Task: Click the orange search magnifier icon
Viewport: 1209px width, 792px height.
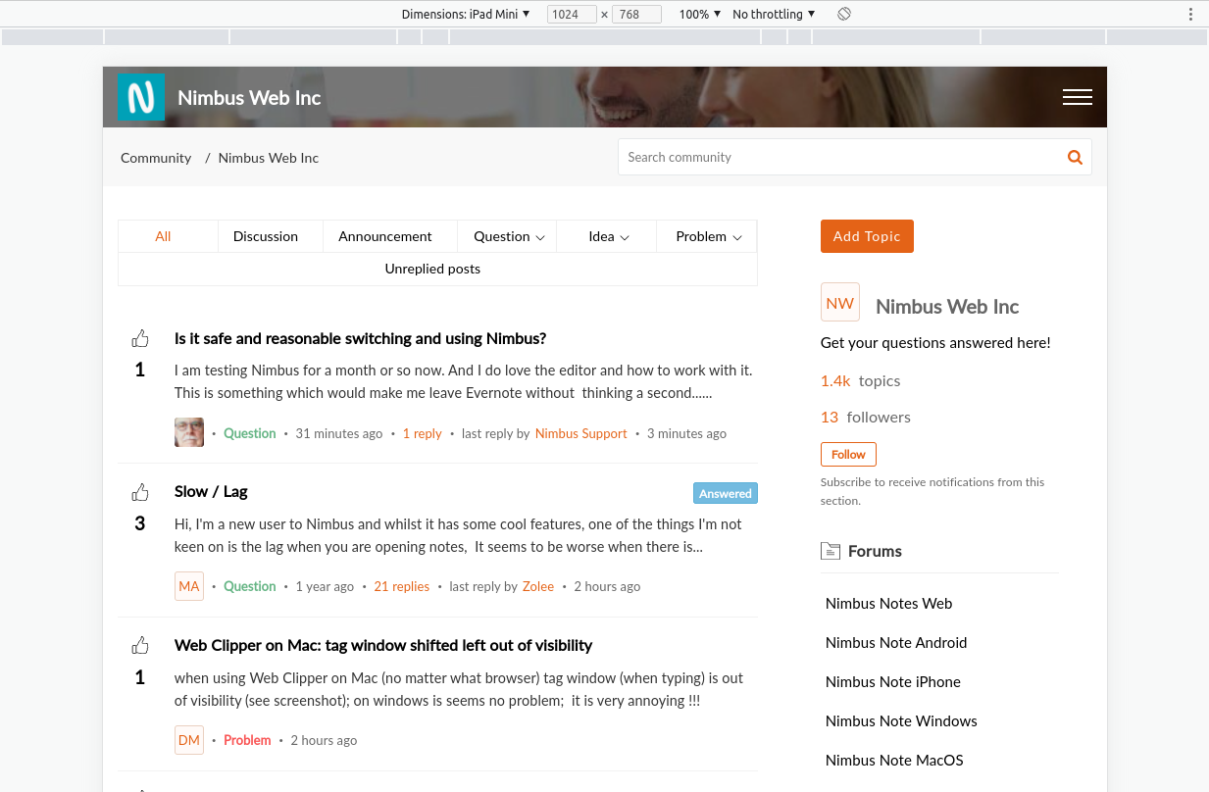Action: coord(1075,157)
